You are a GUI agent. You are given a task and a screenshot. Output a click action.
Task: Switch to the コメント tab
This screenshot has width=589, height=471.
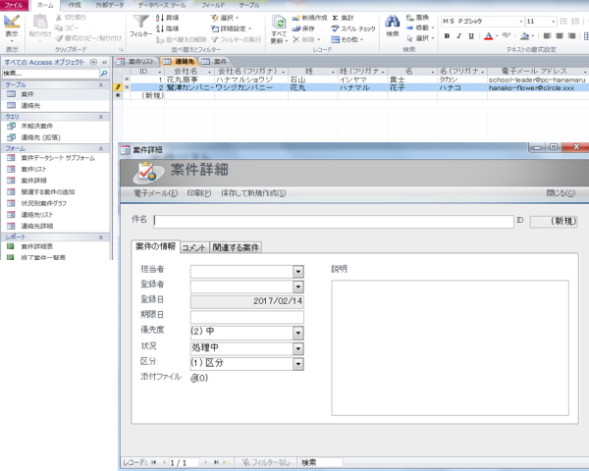[193, 246]
